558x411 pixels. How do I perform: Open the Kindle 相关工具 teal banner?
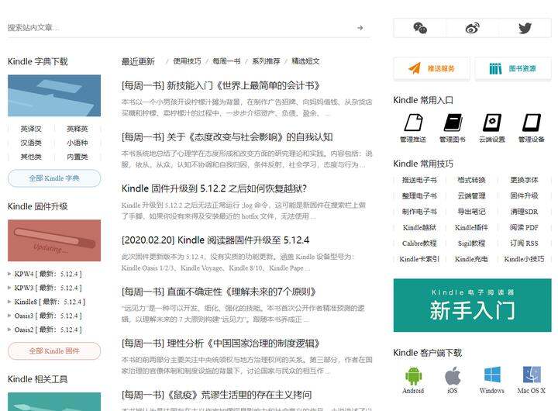tap(54, 402)
